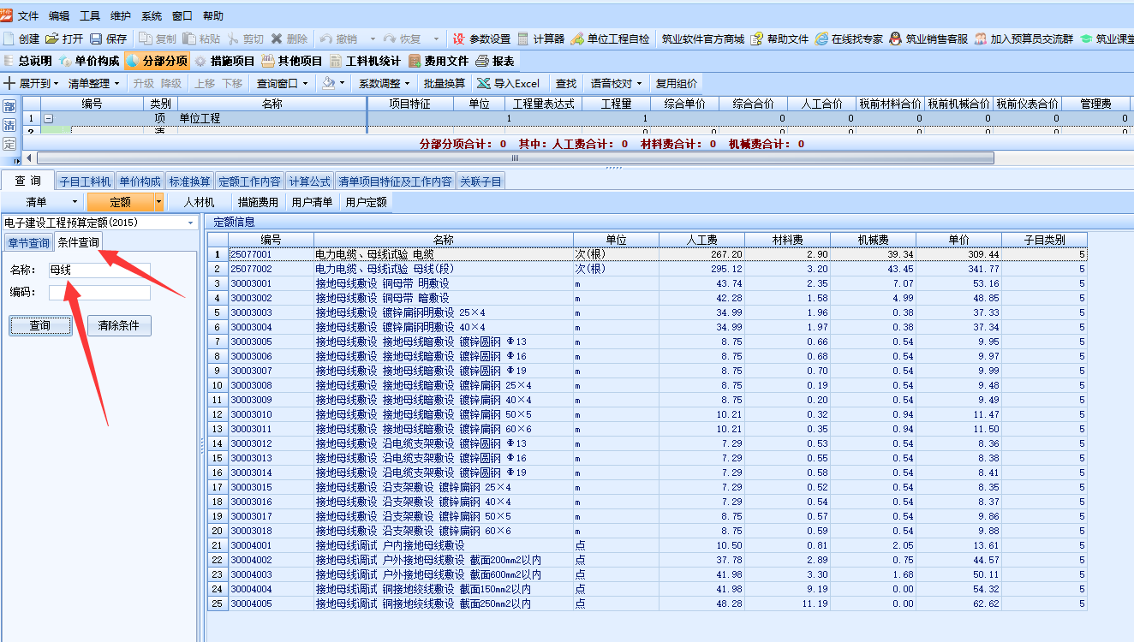Switch to the 定额工作内容 tab
This screenshot has height=642, width=1134.
pyautogui.click(x=249, y=181)
